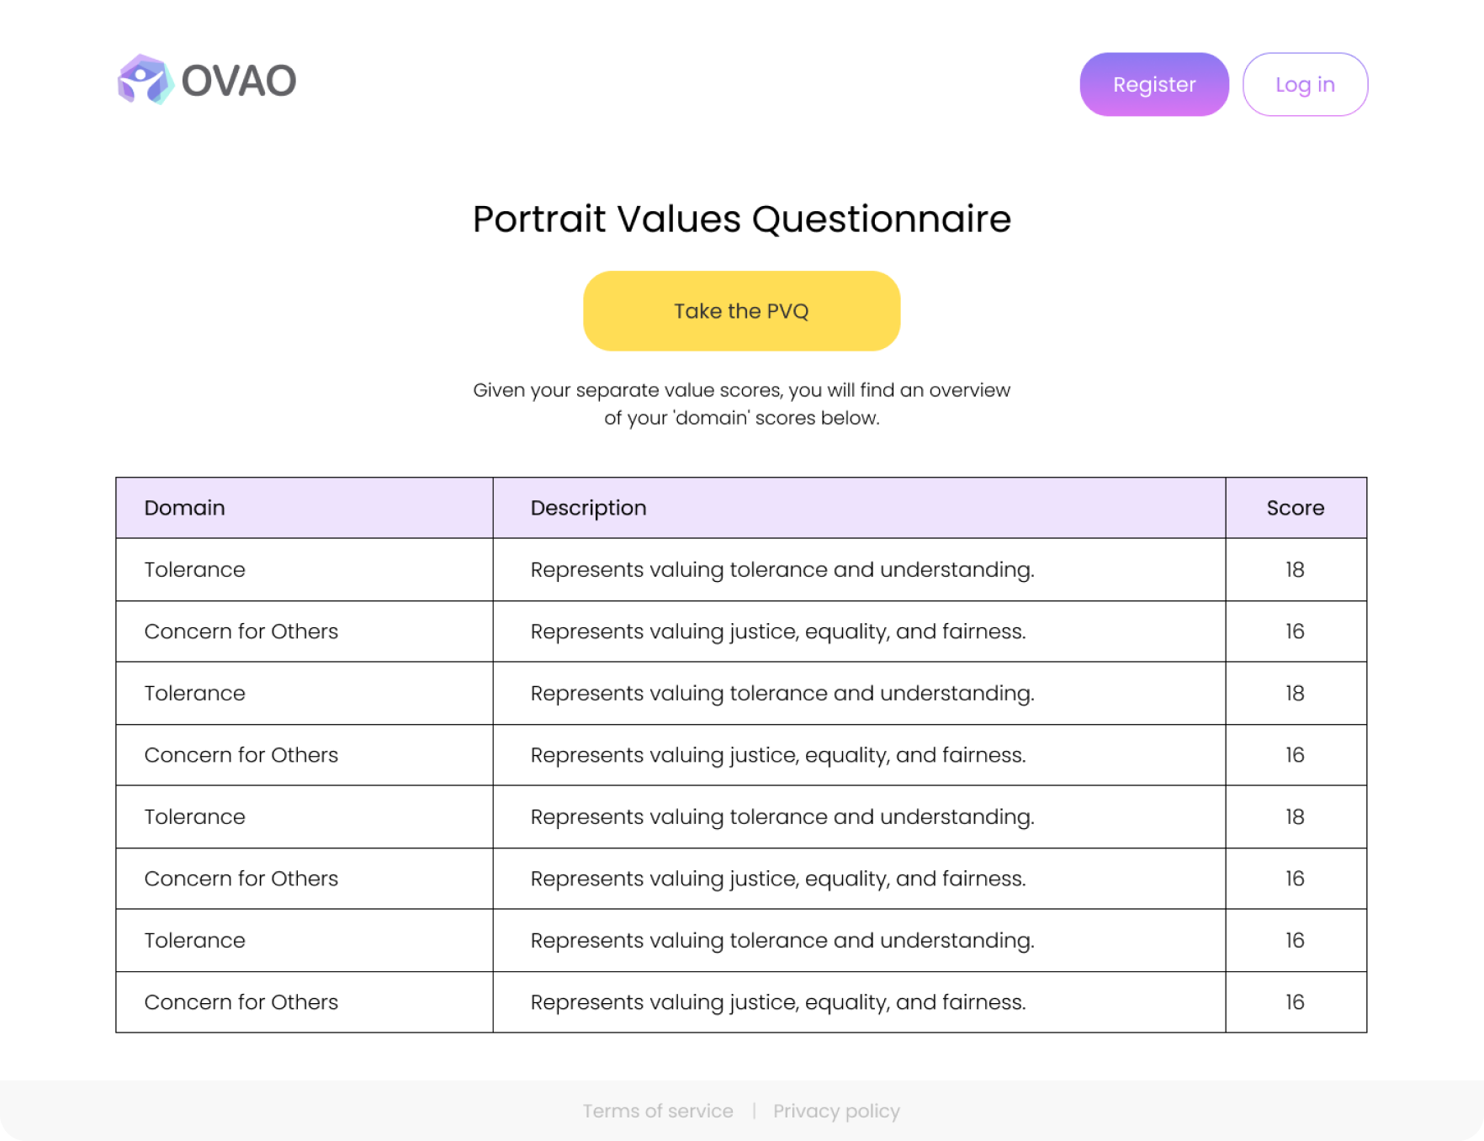The image size is (1484, 1141).
Task: Select the Tolerance row scoring 16
Action: coord(194,940)
